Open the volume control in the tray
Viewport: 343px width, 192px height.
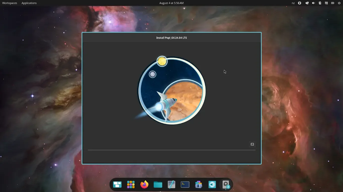coord(313,3)
